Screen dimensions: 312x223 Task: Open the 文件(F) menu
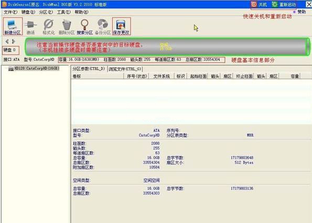pyautogui.click(x=10, y=12)
